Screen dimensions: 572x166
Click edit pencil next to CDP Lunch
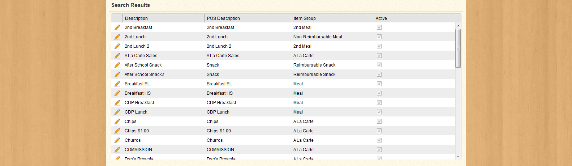coord(117,112)
